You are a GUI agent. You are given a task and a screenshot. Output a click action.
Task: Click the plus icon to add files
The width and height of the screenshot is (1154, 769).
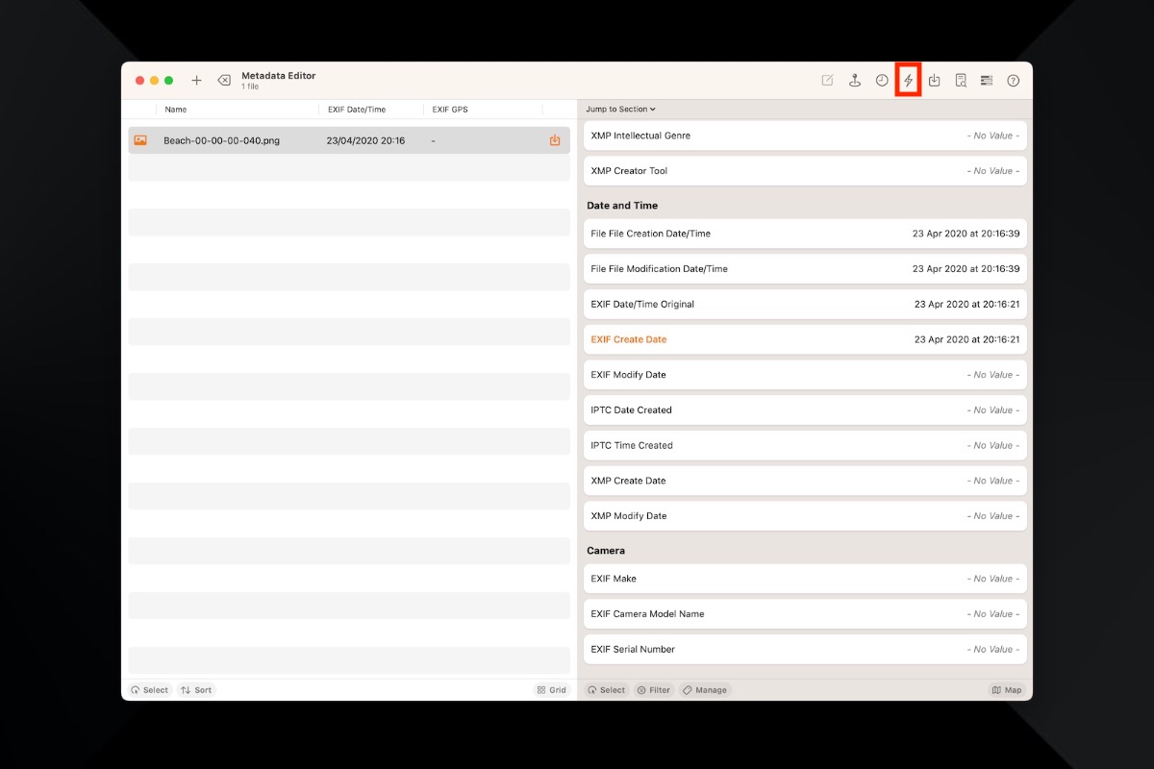pyautogui.click(x=196, y=81)
